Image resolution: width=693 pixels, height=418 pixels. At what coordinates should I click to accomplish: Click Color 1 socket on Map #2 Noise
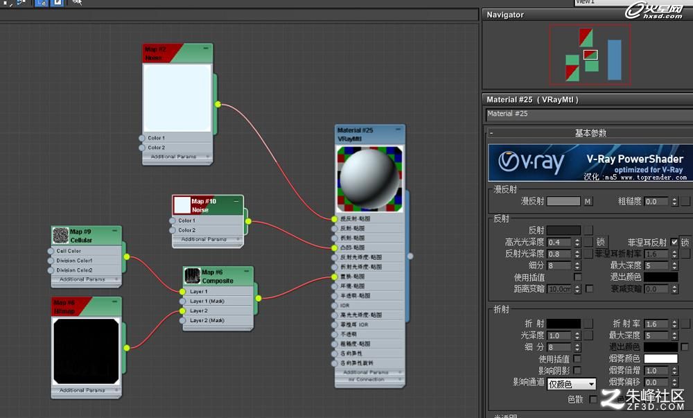142,138
